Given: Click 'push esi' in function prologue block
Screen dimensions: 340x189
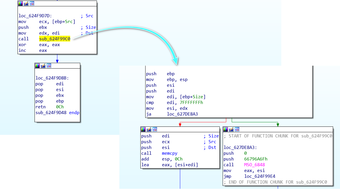Looking at the screenshot, I should pyautogui.click(x=160, y=85).
